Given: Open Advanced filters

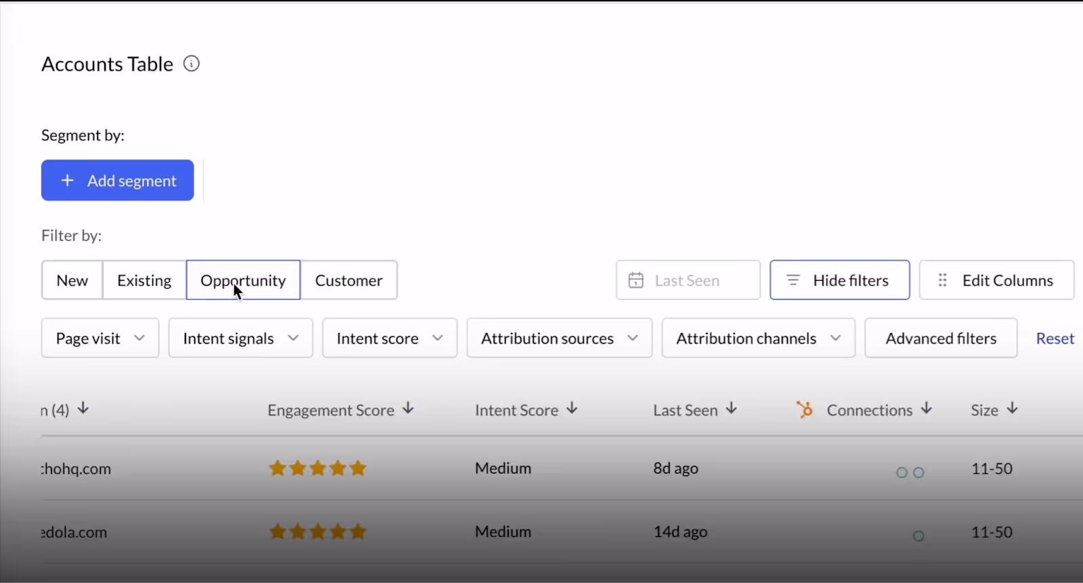Looking at the screenshot, I should tap(941, 338).
